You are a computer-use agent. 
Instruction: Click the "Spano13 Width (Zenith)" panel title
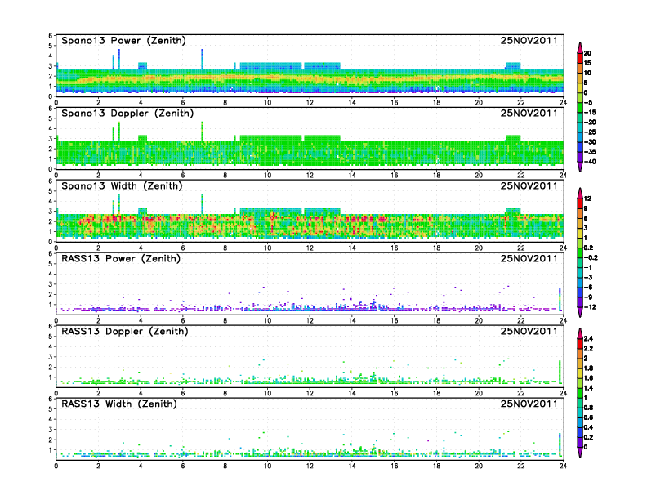coord(122,186)
